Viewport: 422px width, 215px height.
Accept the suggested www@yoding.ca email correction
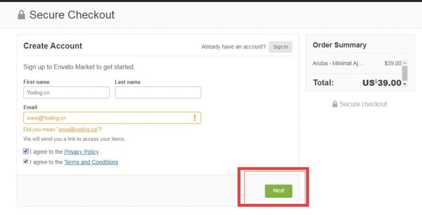tap(77, 130)
